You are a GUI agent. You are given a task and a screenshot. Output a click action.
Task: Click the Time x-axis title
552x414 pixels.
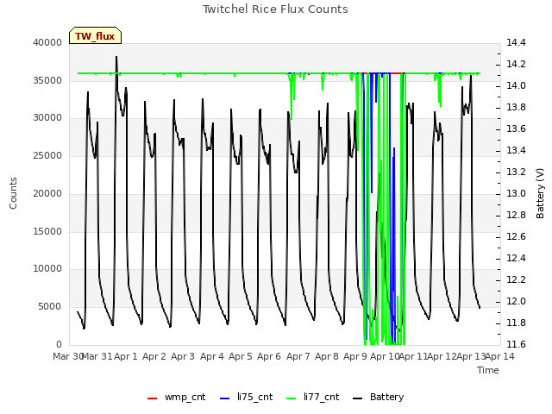(488, 370)
